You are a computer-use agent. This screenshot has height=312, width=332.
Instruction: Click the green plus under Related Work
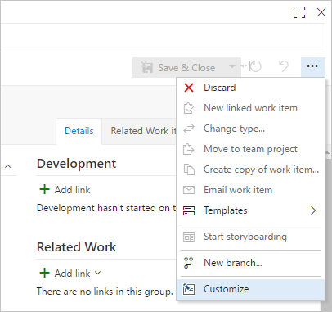(44, 273)
